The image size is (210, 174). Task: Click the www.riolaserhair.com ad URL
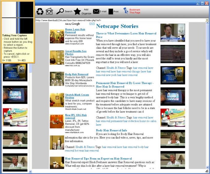tap(74, 44)
